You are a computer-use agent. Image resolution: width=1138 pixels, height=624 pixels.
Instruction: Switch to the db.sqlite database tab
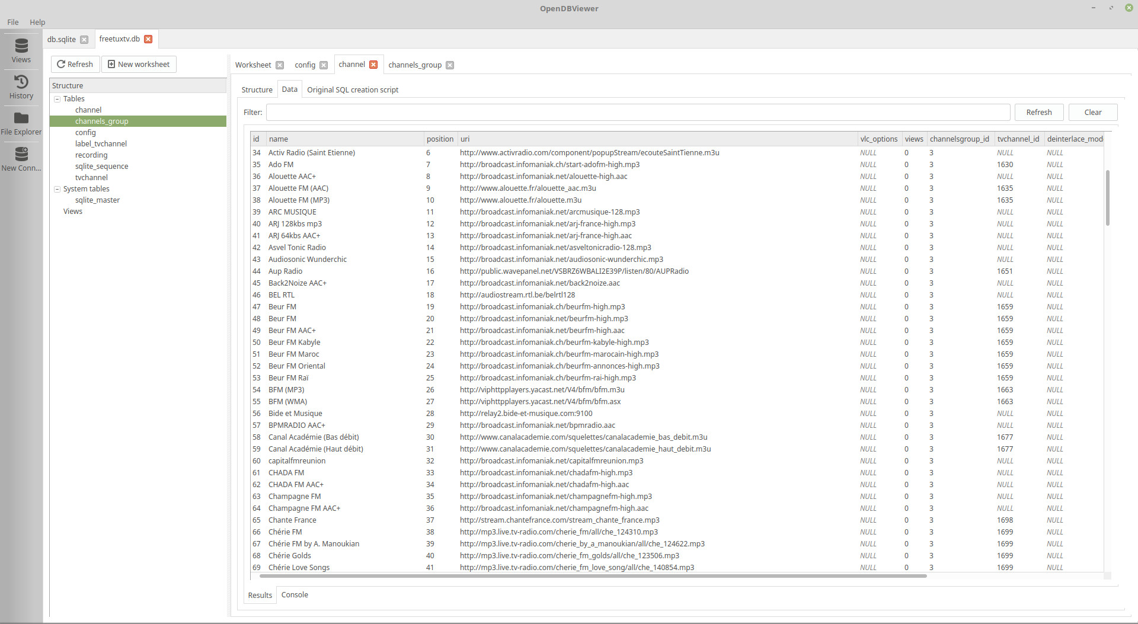click(62, 39)
